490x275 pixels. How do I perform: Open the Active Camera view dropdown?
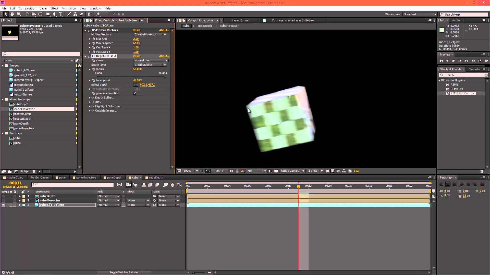[292, 171]
